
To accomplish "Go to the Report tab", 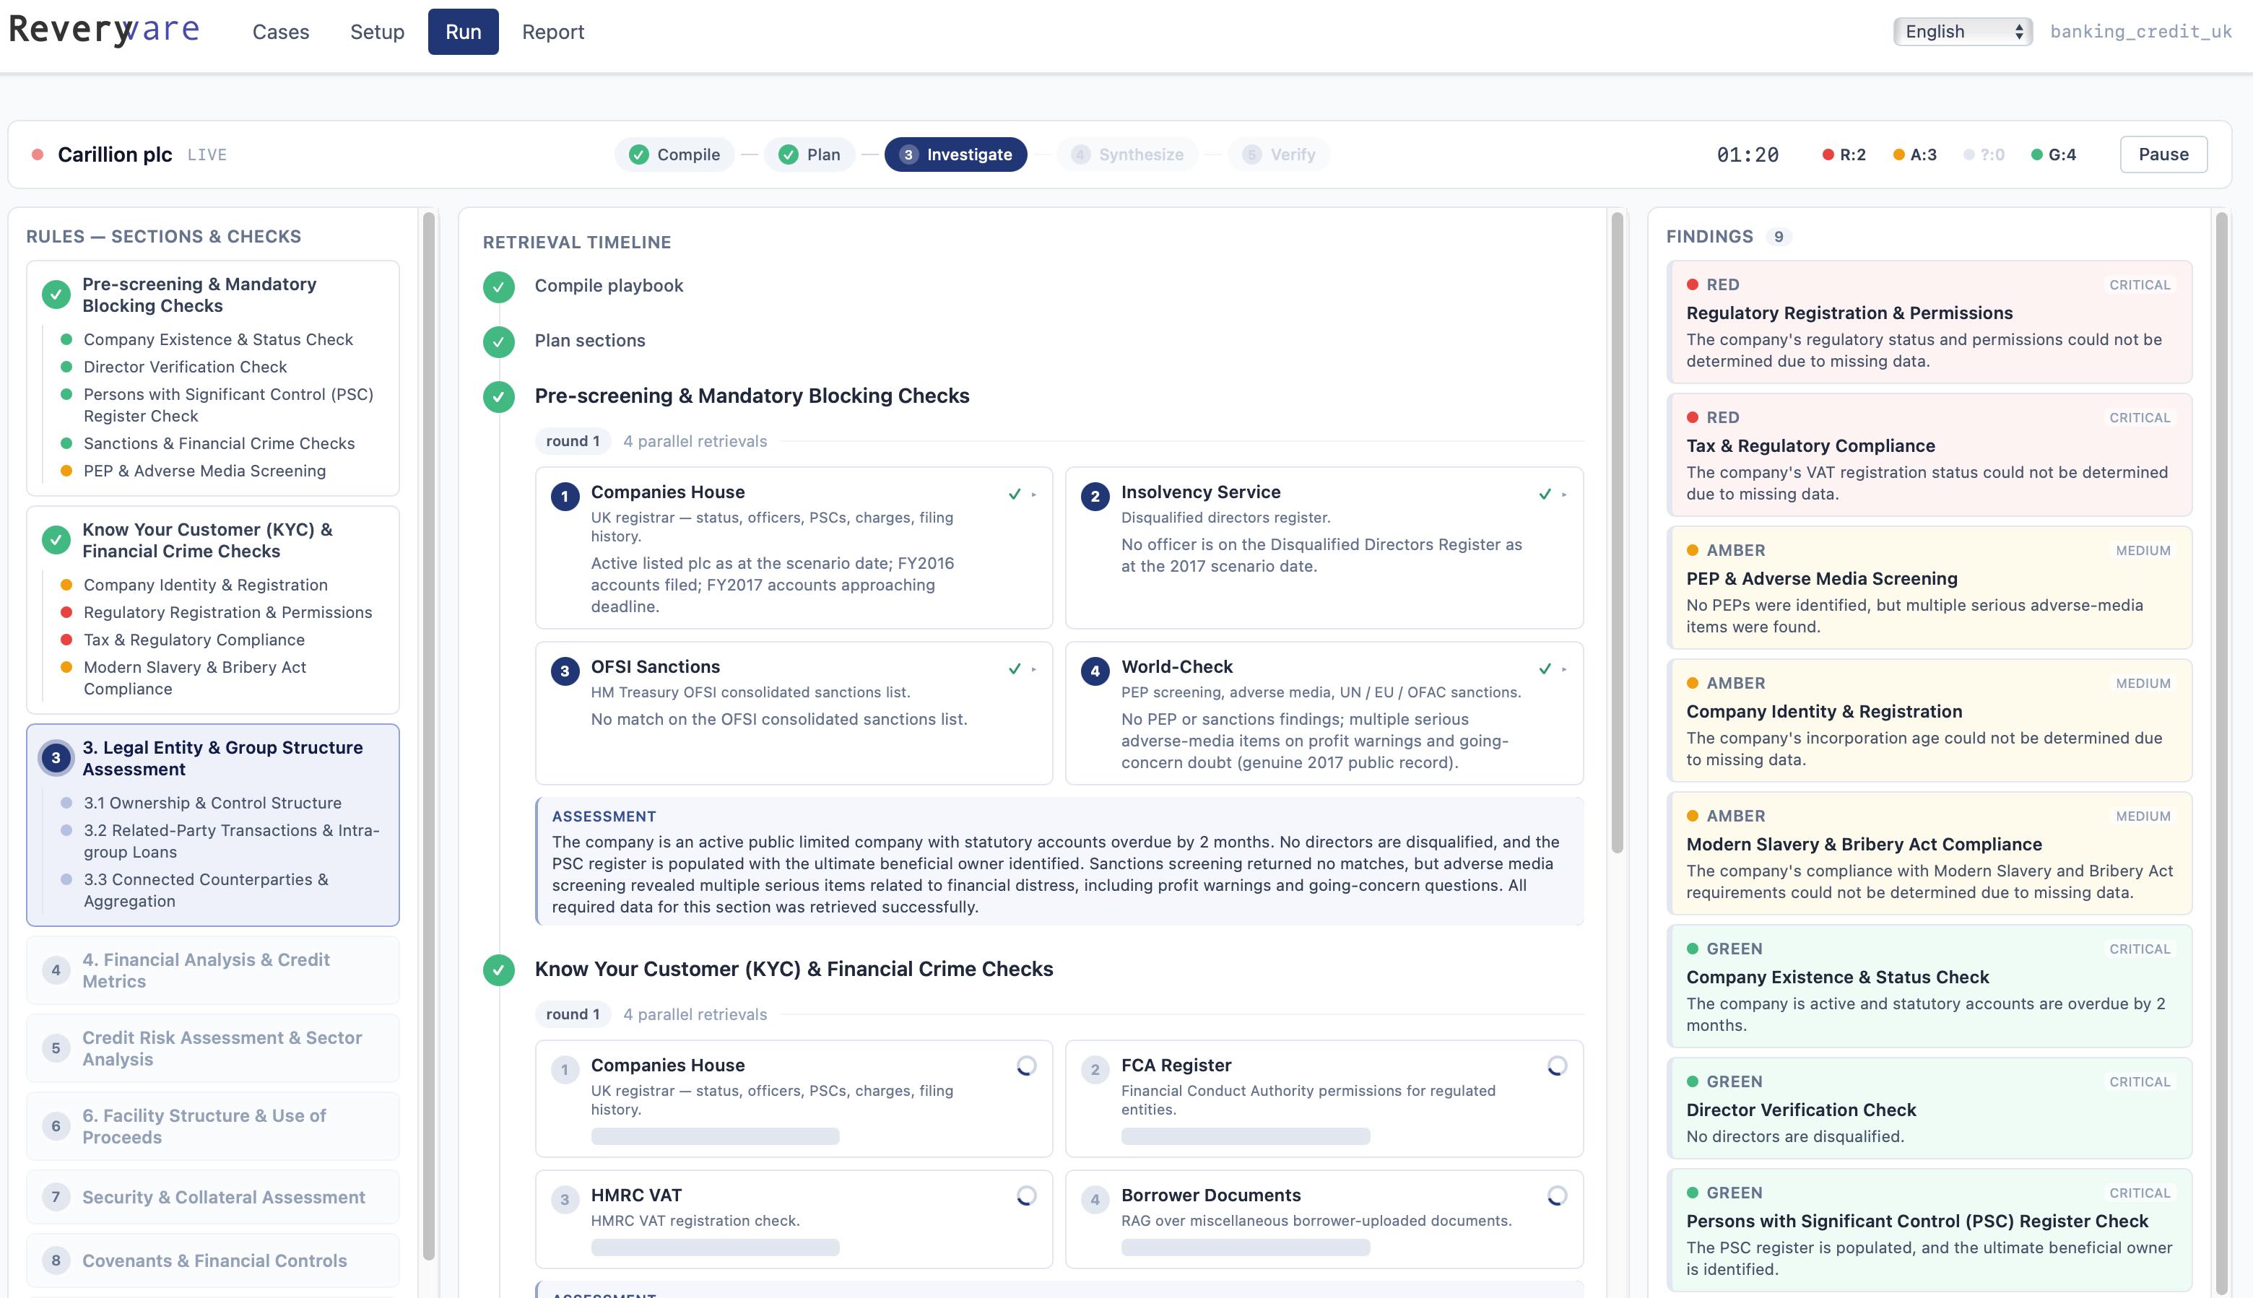I will click(x=552, y=32).
